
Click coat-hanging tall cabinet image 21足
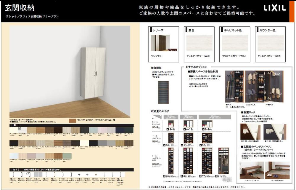point(223,161)
